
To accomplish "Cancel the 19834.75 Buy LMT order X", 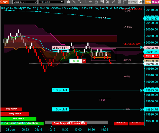I will click(141, 109).
